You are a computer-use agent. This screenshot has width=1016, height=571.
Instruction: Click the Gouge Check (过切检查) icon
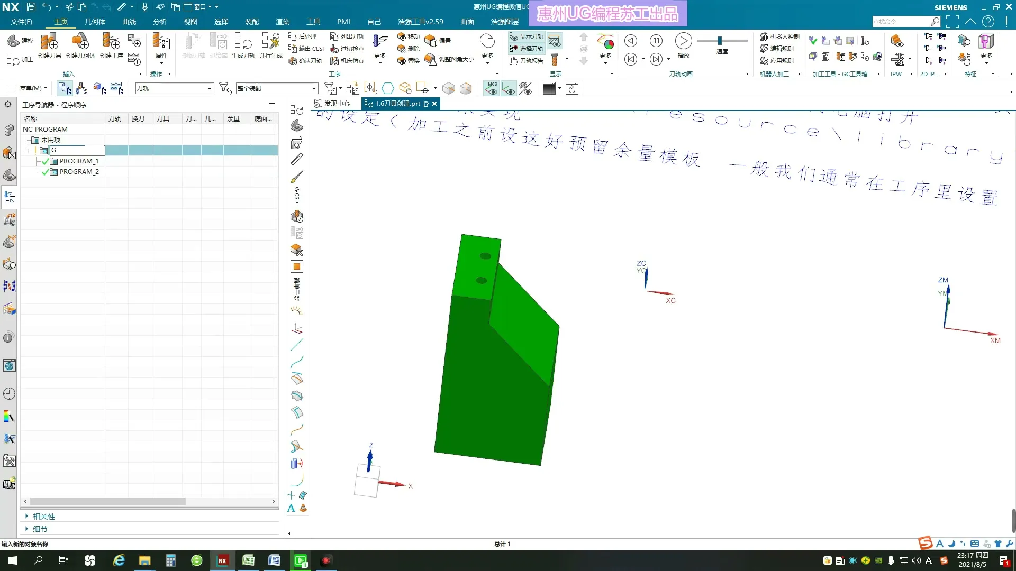coord(347,49)
